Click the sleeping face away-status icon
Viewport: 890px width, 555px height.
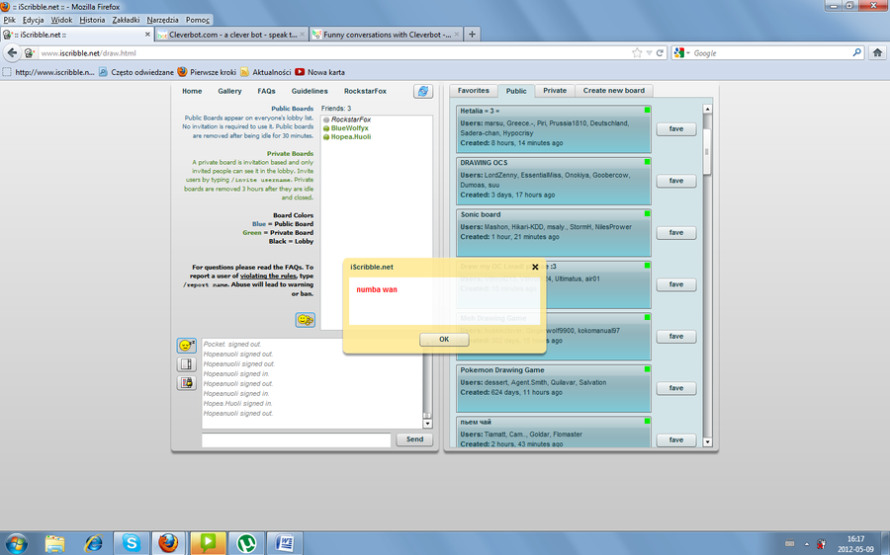[x=186, y=346]
